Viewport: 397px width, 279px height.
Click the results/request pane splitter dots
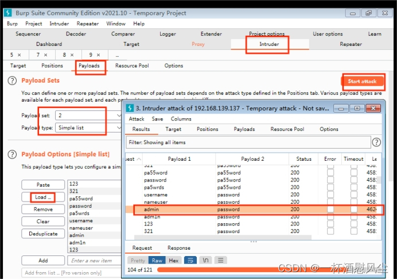tap(254, 242)
